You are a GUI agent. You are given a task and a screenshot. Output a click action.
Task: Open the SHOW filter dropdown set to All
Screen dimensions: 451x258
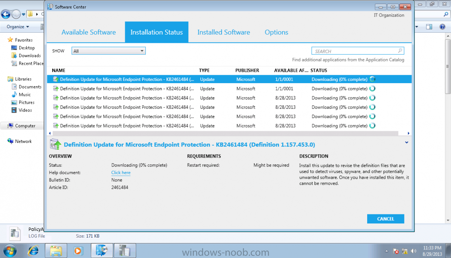109,51
